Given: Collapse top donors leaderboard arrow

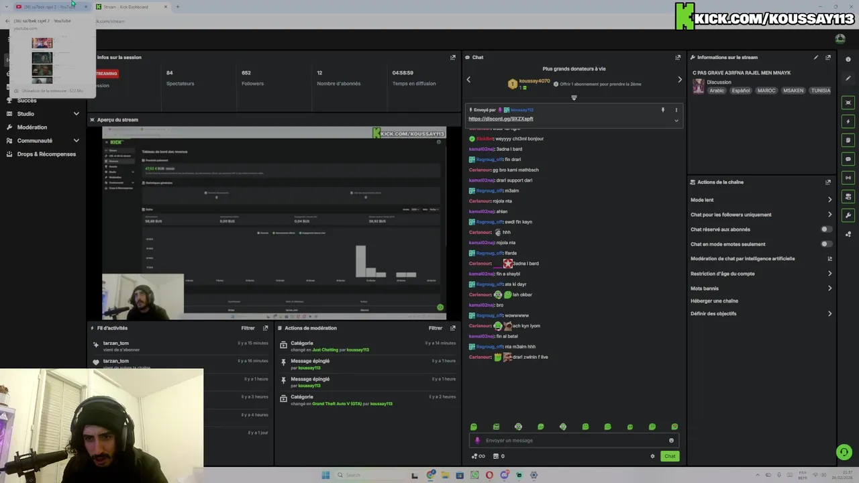Looking at the screenshot, I should click(574, 98).
